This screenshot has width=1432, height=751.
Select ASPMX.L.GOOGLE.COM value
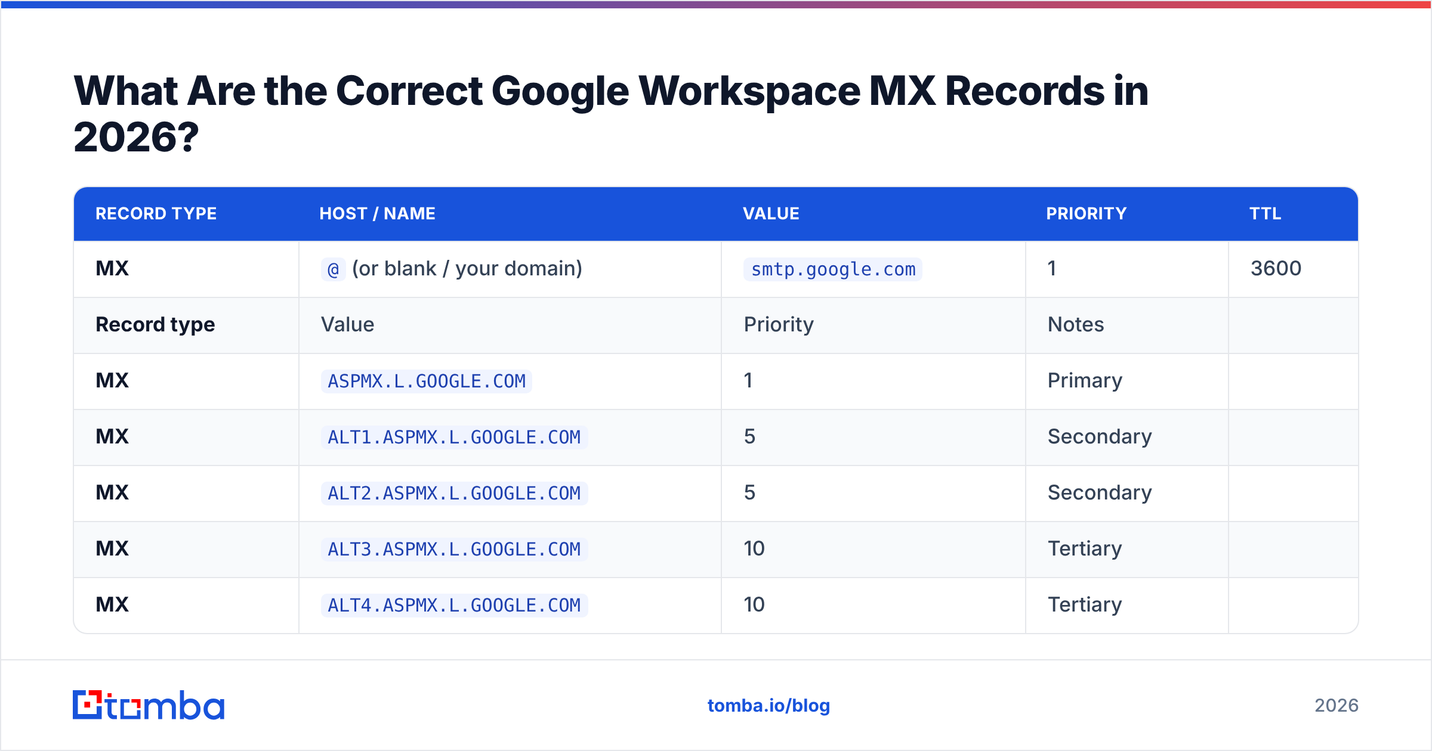click(x=427, y=381)
